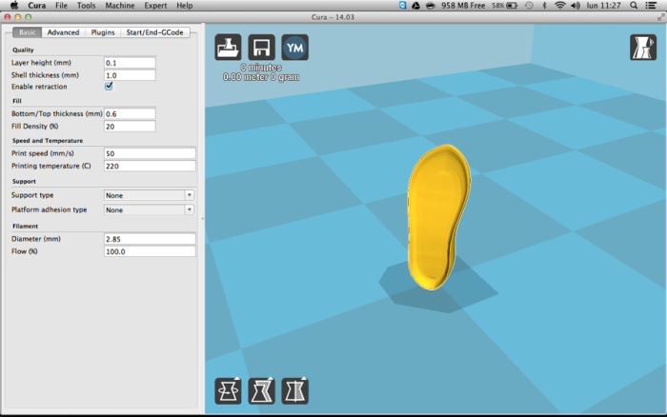Open the Machine menu
Screen dimensions: 667x417
[x=119, y=6]
